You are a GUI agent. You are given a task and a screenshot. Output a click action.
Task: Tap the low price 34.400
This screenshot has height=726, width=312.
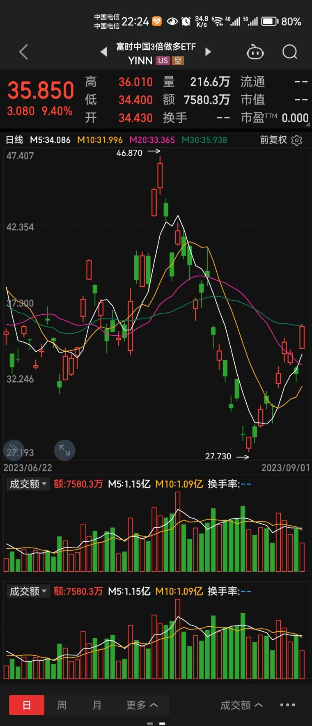pos(135,100)
